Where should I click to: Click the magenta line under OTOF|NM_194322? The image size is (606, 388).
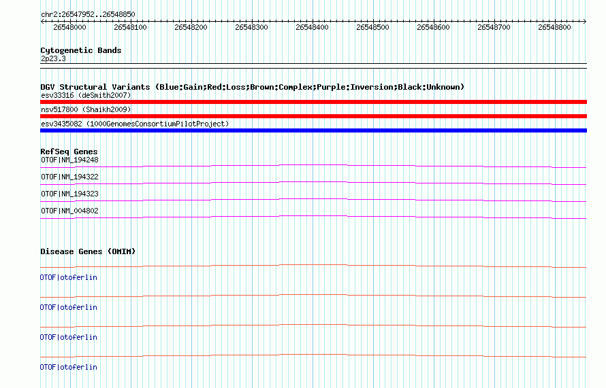pyautogui.click(x=313, y=182)
